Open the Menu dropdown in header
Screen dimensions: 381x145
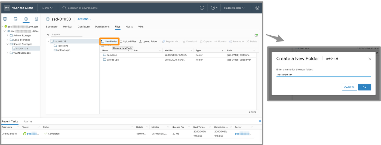47,8
